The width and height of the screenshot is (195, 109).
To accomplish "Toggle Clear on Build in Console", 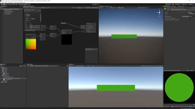I will [x=45, y=66].
